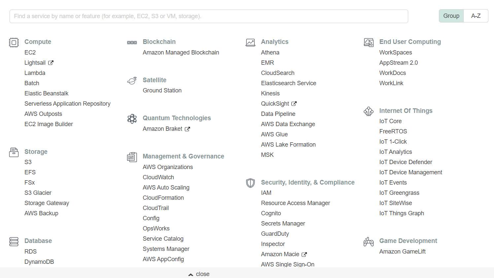
Task: Open IoT Things Graph
Action: [x=402, y=213]
